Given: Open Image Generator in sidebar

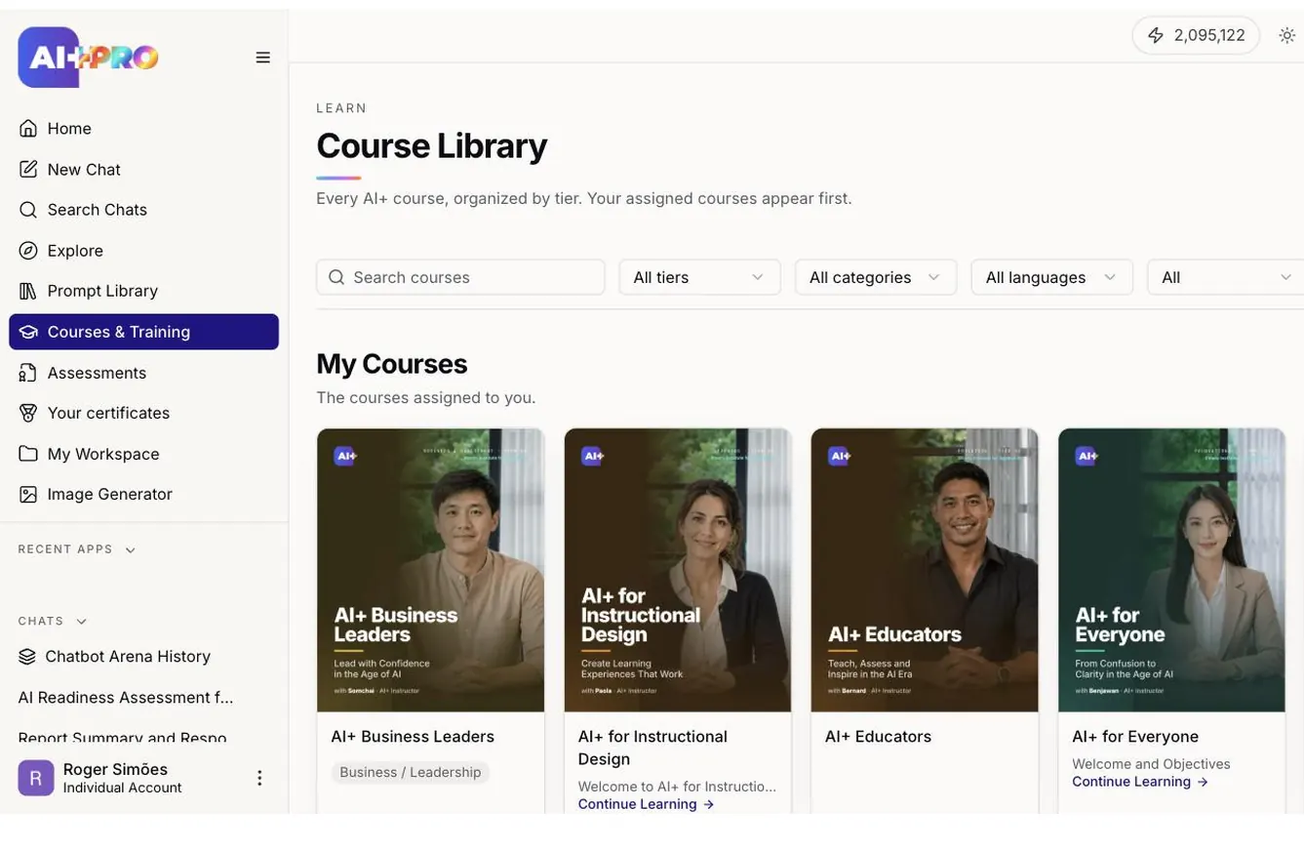Looking at the screenshot, I should click(x=143, y=494).
